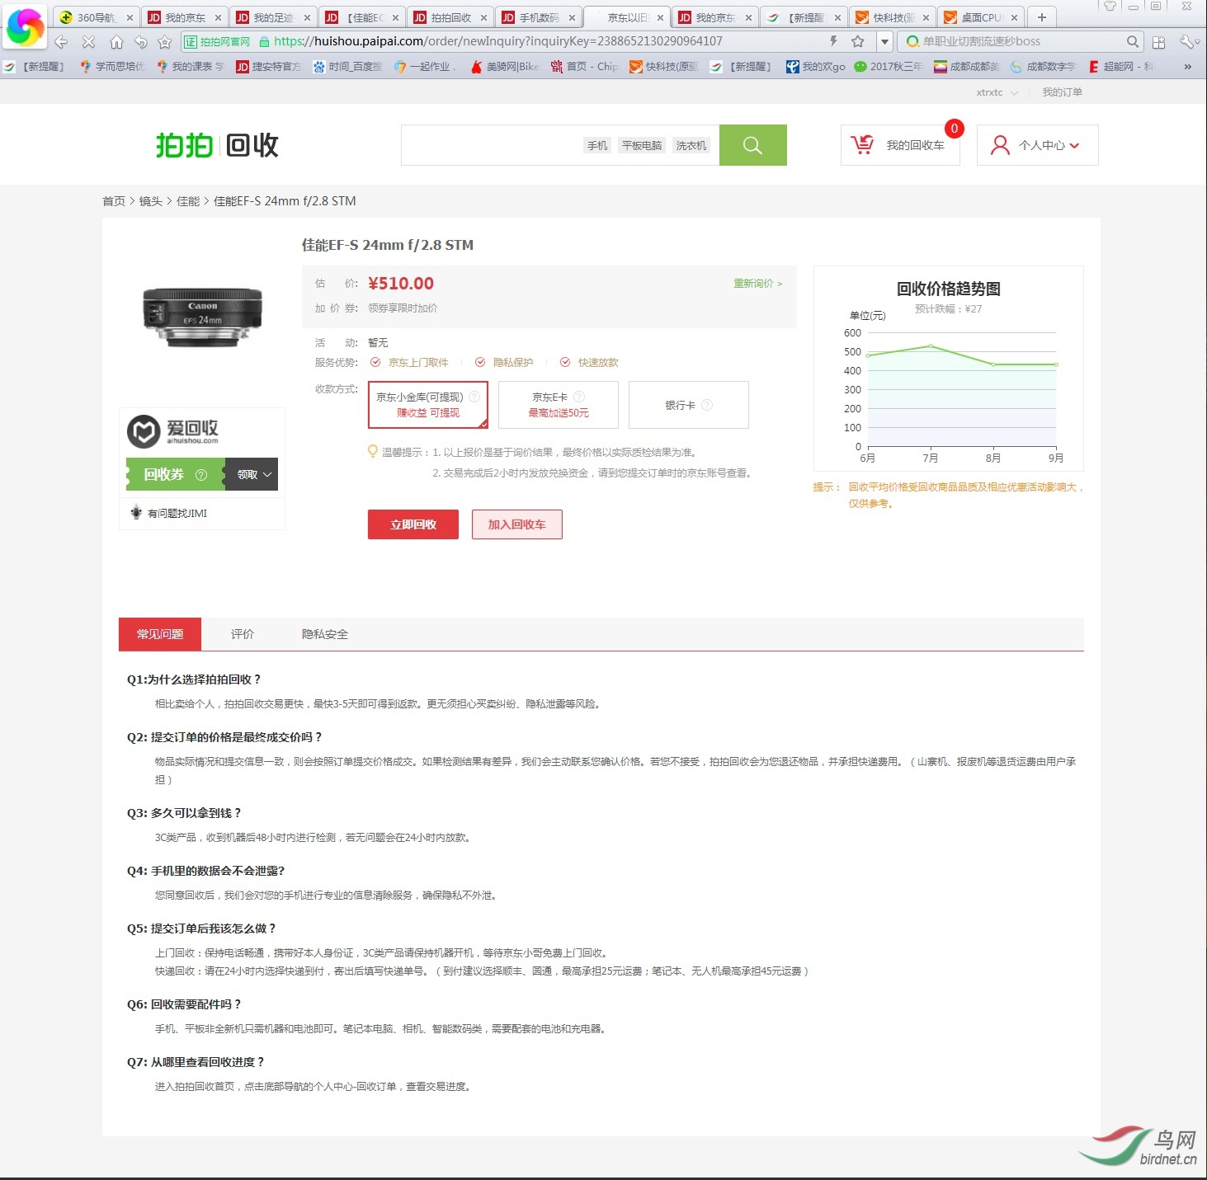Image resolution: width=1207 pixels, height=1180 pixels.
Task: Click the 拍拍网官网 verified site badge
Action: click(x=217, y=41)
